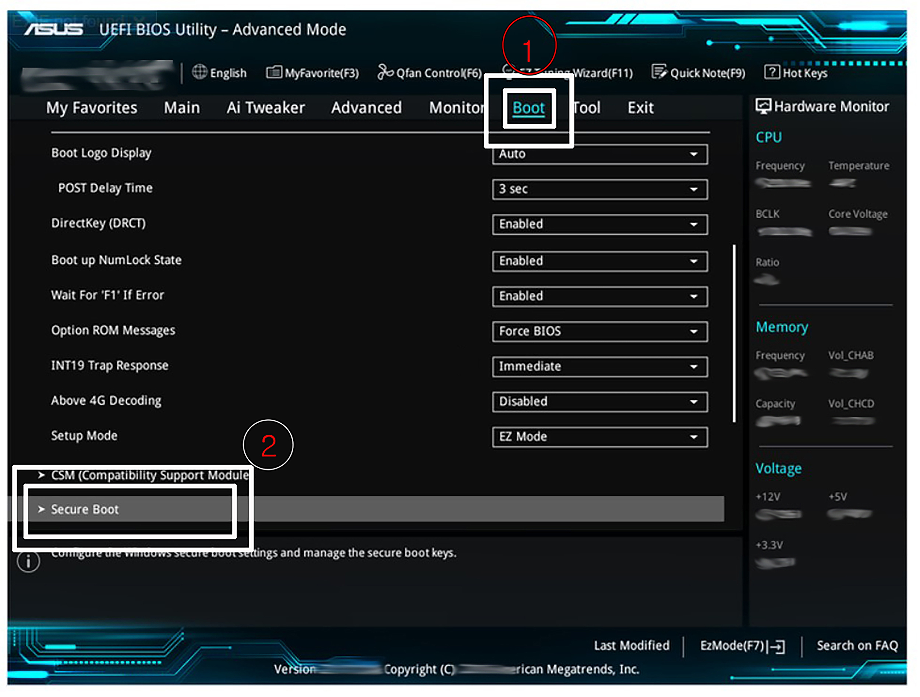
Task: Click the Setup Mode label
Action: (84, 435)
